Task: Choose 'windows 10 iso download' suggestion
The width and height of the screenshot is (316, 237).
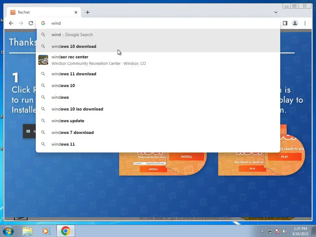Action: tap(158, 109)
